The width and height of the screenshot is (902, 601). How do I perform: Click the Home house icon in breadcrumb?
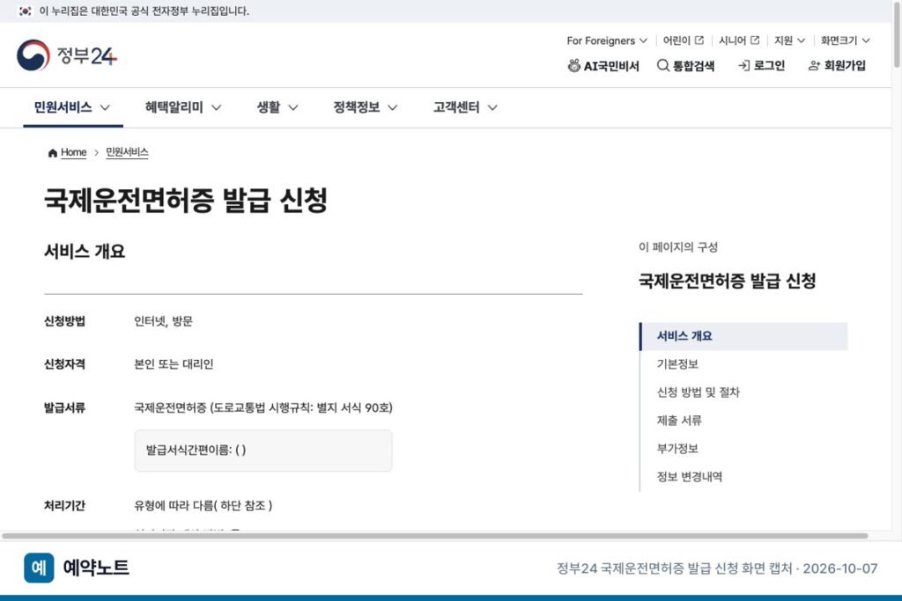tap(52, 153)
